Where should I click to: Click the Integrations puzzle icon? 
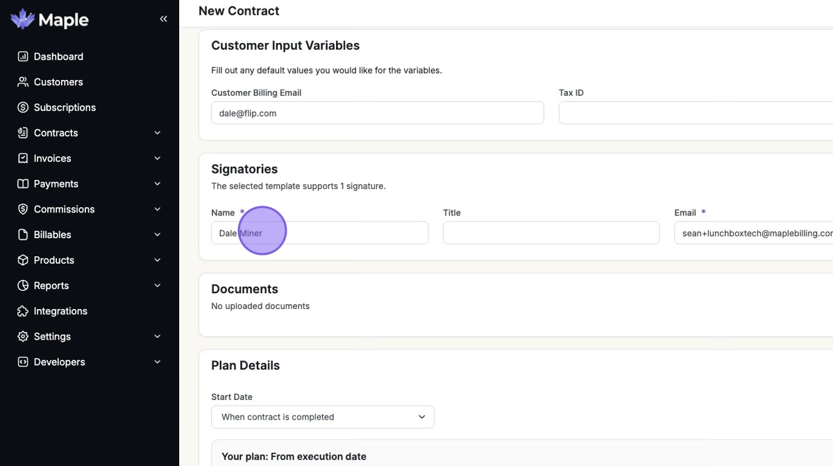pos(23,311)
